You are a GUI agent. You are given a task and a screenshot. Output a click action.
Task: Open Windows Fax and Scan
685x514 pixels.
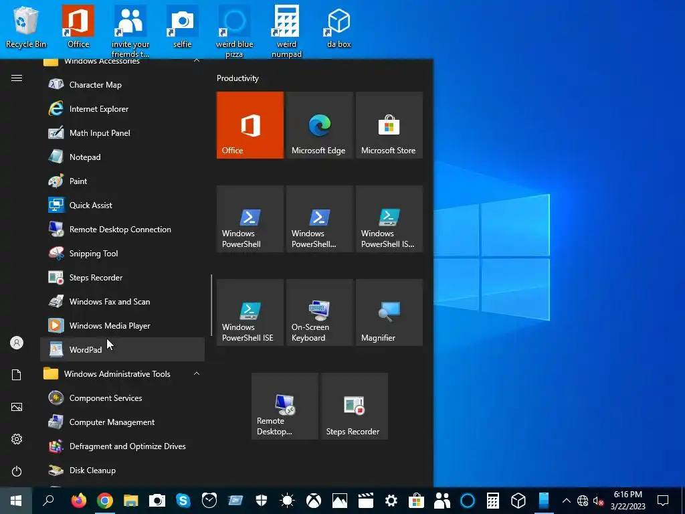click(122, 302)
